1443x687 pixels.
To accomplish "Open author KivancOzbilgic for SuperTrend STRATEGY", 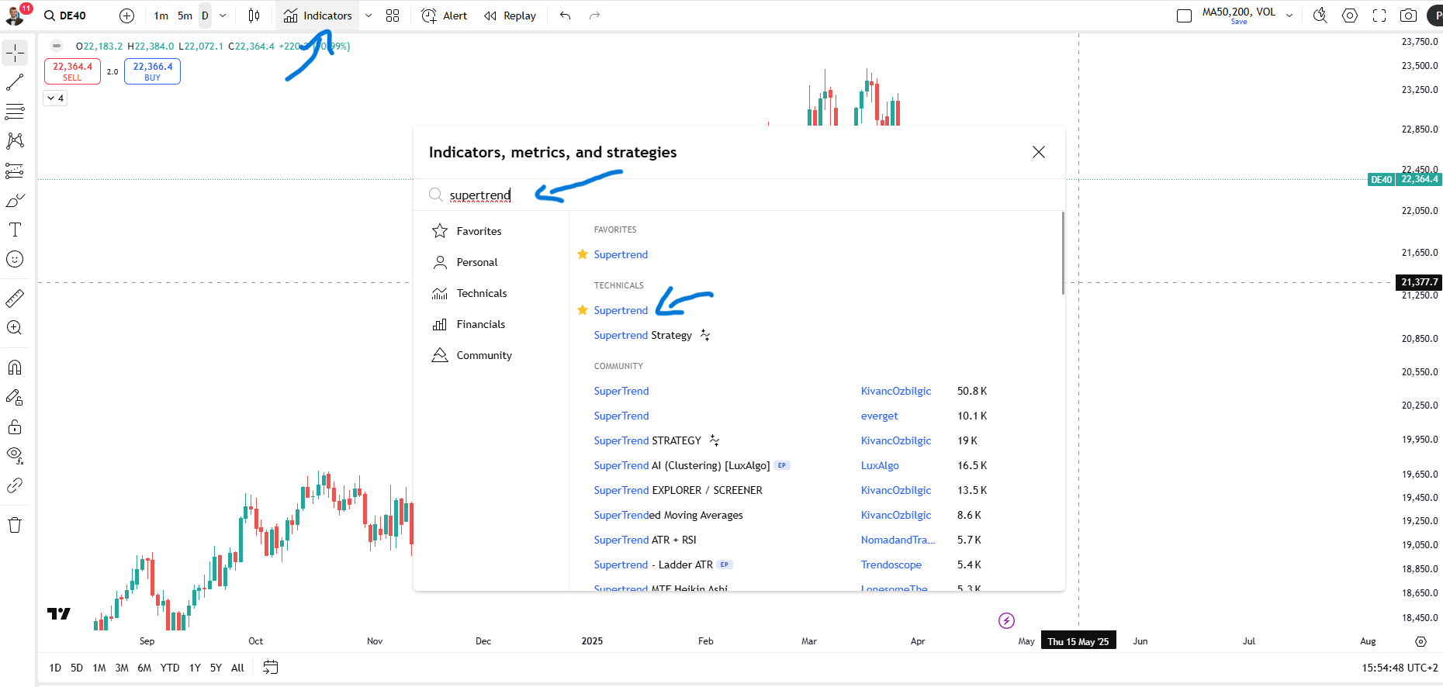I will tap(895, 440).
